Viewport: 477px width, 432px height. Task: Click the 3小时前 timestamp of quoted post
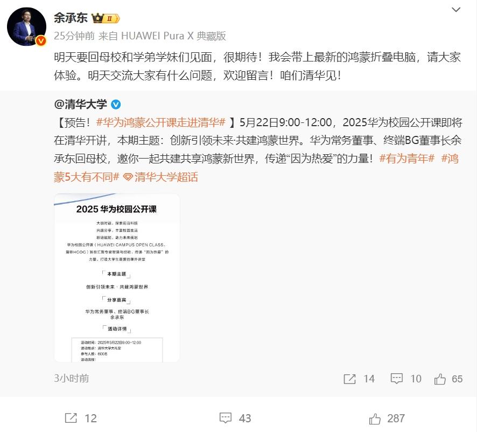72,379
